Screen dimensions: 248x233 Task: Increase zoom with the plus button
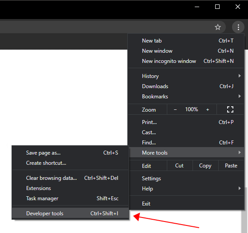point(208,109)
